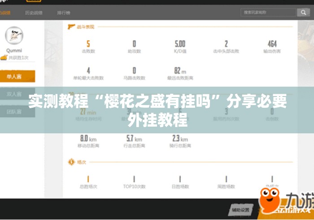Click the 九游 mascot logo
The width and height of the screenshot is (314, 220).
[x=269, y=201]
